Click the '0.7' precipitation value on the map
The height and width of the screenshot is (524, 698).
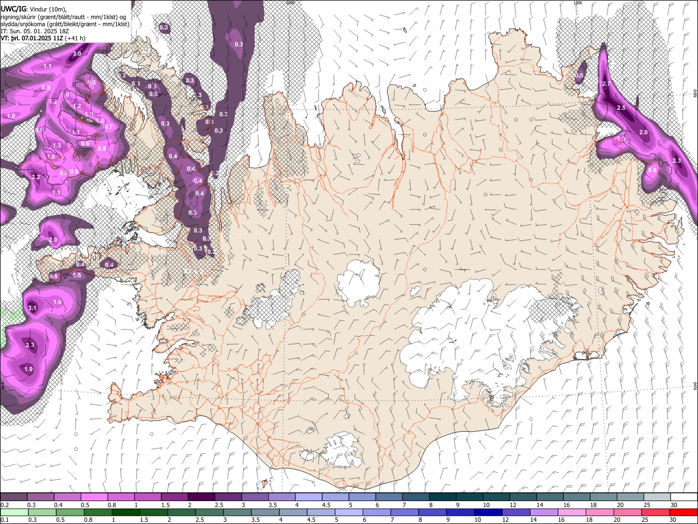(109, 127)
